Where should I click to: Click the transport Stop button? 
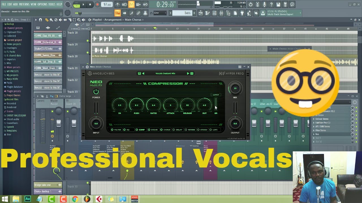[x=90, y=5]
